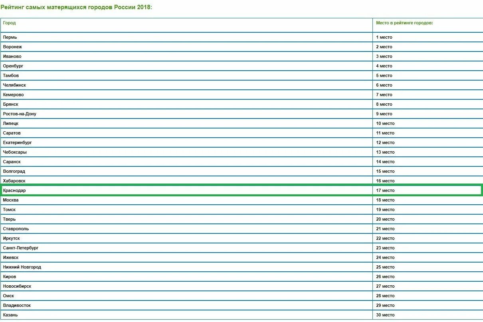Click the rank cell '14 место'
Image resolution: width=483 pixels, height=322 pixels.
(428, 162)
